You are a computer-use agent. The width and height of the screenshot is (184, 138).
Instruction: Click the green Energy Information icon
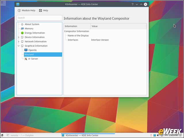22,33
